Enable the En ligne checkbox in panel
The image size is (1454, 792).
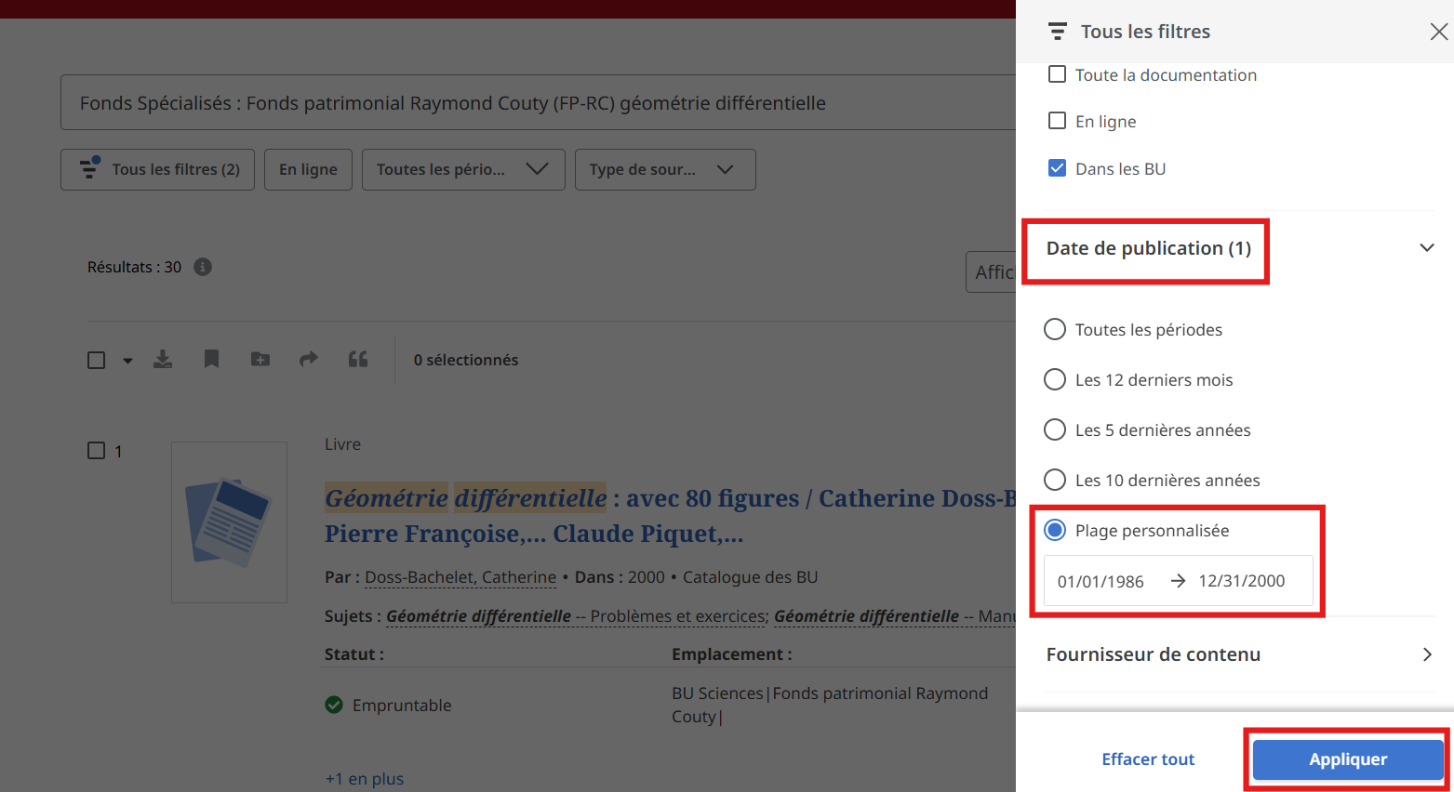(1058, 121)
